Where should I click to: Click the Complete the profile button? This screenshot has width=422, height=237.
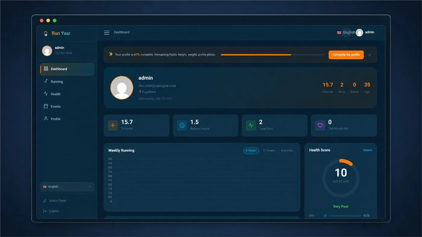[346, 55]
